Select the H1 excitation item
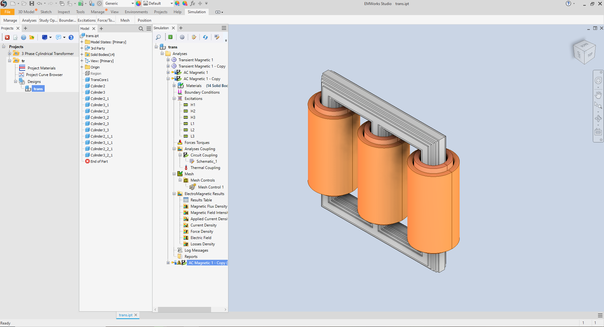 pos(193,105)
